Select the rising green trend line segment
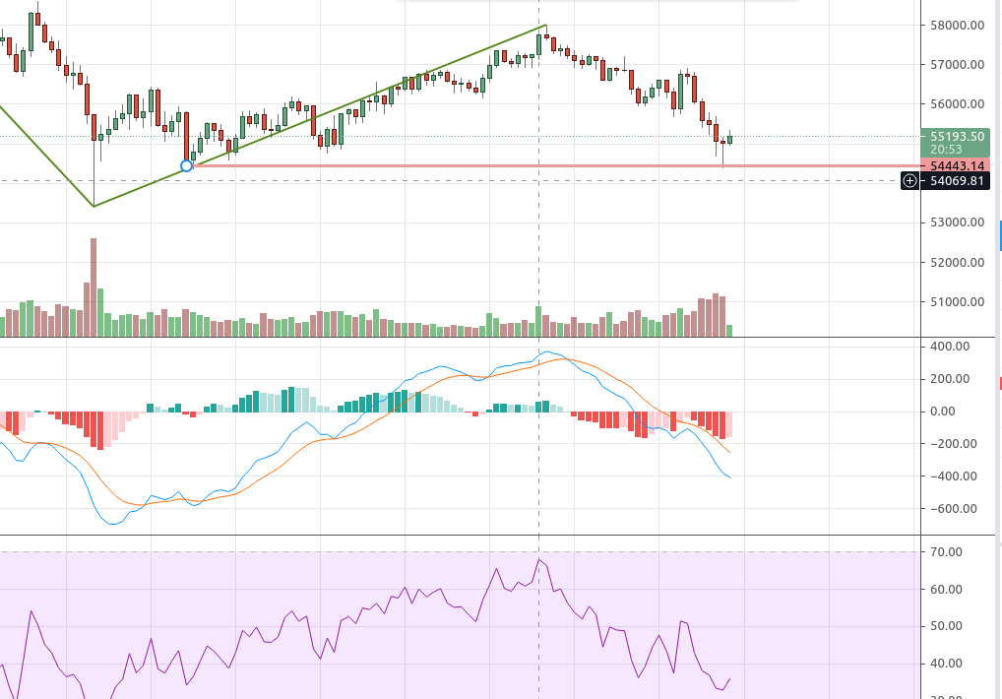The height and width of the screenshot is (699, 1002). point(320,115)
